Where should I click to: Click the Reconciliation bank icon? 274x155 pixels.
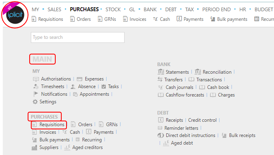[x=198, y=72]
